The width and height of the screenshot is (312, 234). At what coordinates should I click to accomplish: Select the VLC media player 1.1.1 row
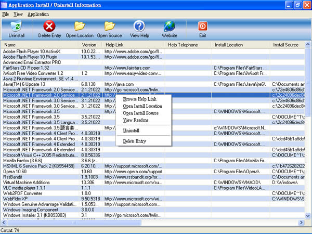pyautogui.click(x=153, y=188)
